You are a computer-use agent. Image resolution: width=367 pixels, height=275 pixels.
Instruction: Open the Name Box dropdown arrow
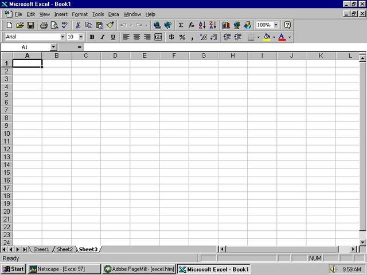pos(53,47)
